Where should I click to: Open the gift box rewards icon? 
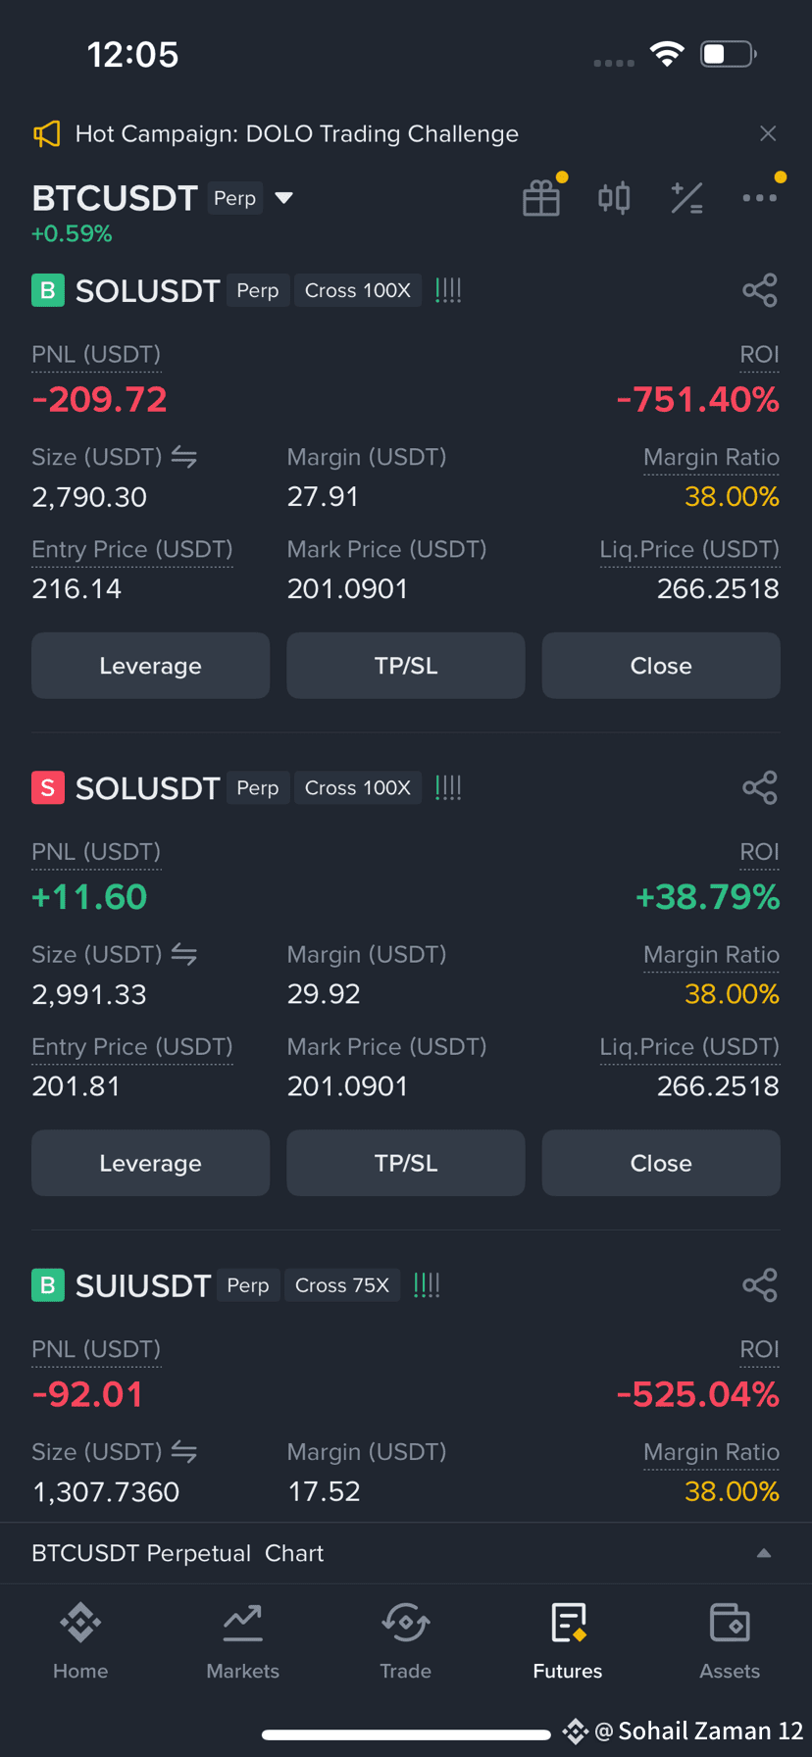(541, 198)
